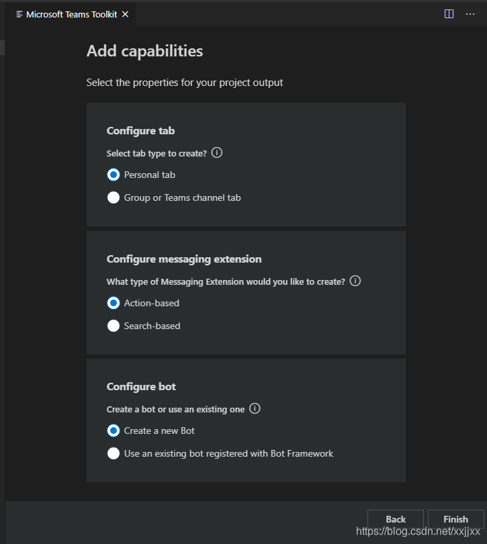Click the bot creation info icon
Screen dimensions: 487x544
255,408
